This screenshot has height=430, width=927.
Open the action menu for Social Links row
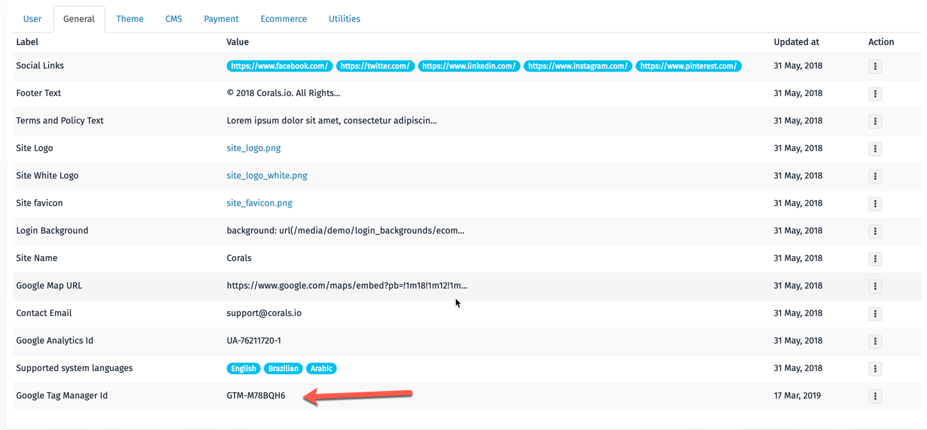(875, 66)
